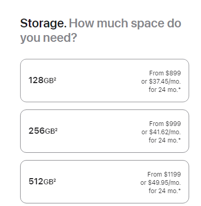Choose the 256GB storage option card
201x206 pixels.
(x=105, y=131)
